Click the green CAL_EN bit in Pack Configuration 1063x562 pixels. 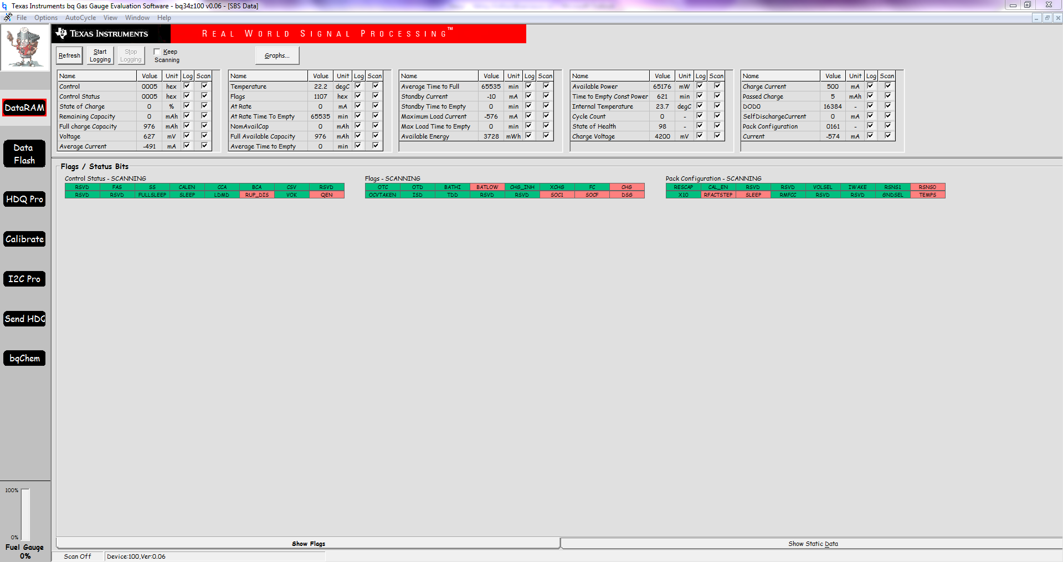tap(718, 187)
